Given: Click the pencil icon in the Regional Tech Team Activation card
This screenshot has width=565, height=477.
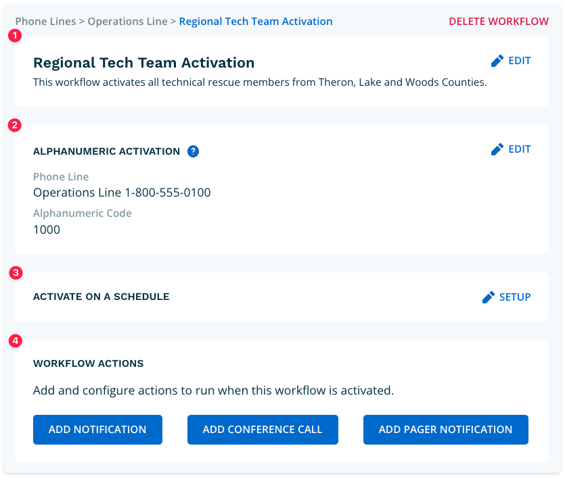Looking at the screenshot, I should [497, 61].
